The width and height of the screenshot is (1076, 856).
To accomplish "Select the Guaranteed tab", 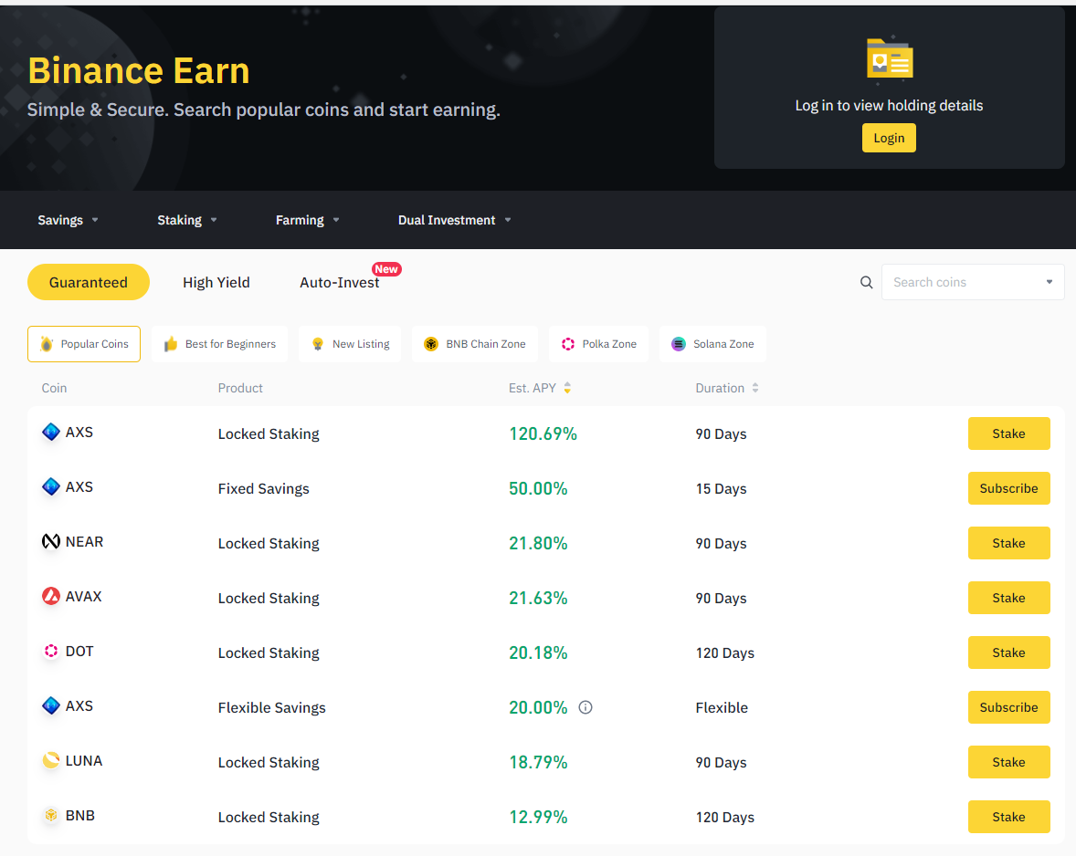I will tap(89, 282).
